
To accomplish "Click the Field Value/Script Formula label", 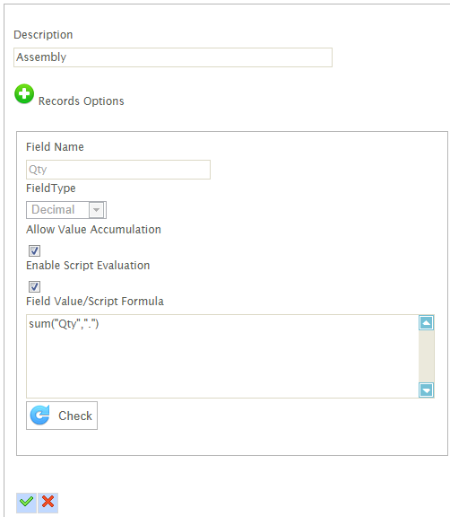I will click(95, 302).
